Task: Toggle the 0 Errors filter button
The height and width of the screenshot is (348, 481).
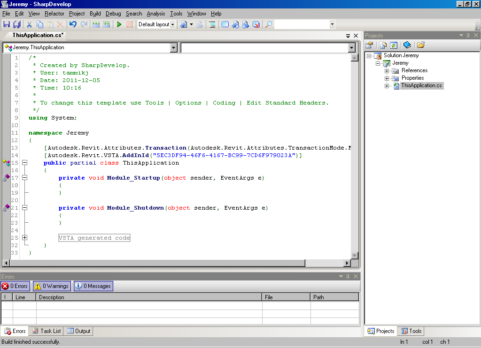Action: tap(16, 286)
